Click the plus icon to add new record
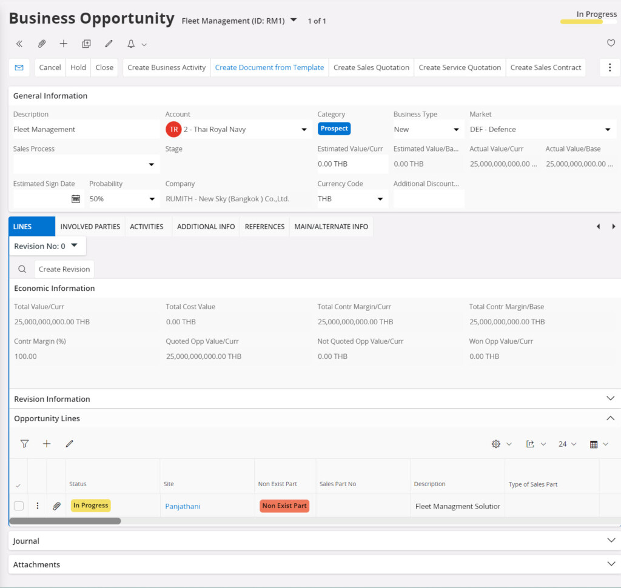Viewport: 621px width, 588px height. click(64, 44)
